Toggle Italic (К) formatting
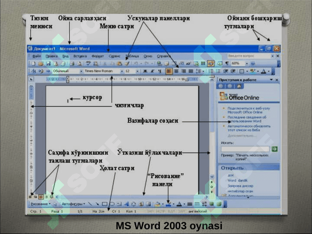Image resolution: width=312 pixels, height=234 pixels. (x=153, y=71)
